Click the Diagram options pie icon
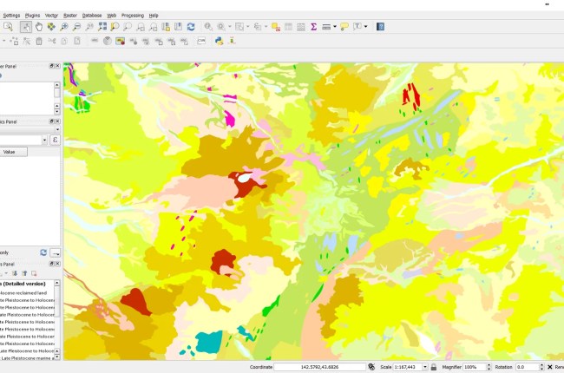The width and height of the screenshot is (564, 373). 108,41
